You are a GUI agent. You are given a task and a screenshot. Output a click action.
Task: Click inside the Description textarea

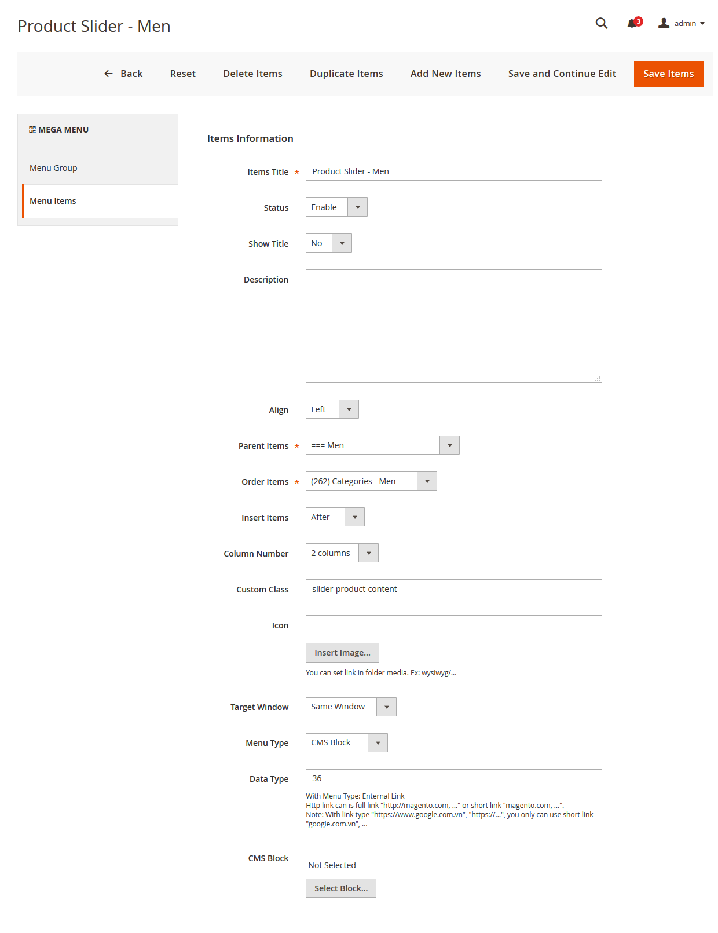click(x=454, y=326)
